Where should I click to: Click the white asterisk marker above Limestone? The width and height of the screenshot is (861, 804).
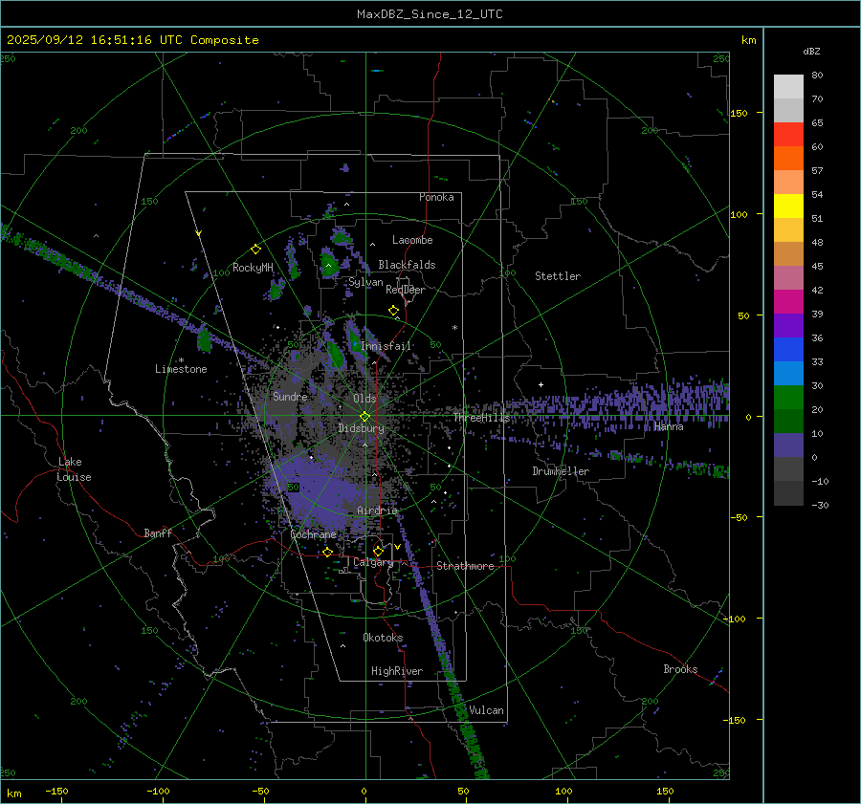pyautogui.click(x=181, y=360)
